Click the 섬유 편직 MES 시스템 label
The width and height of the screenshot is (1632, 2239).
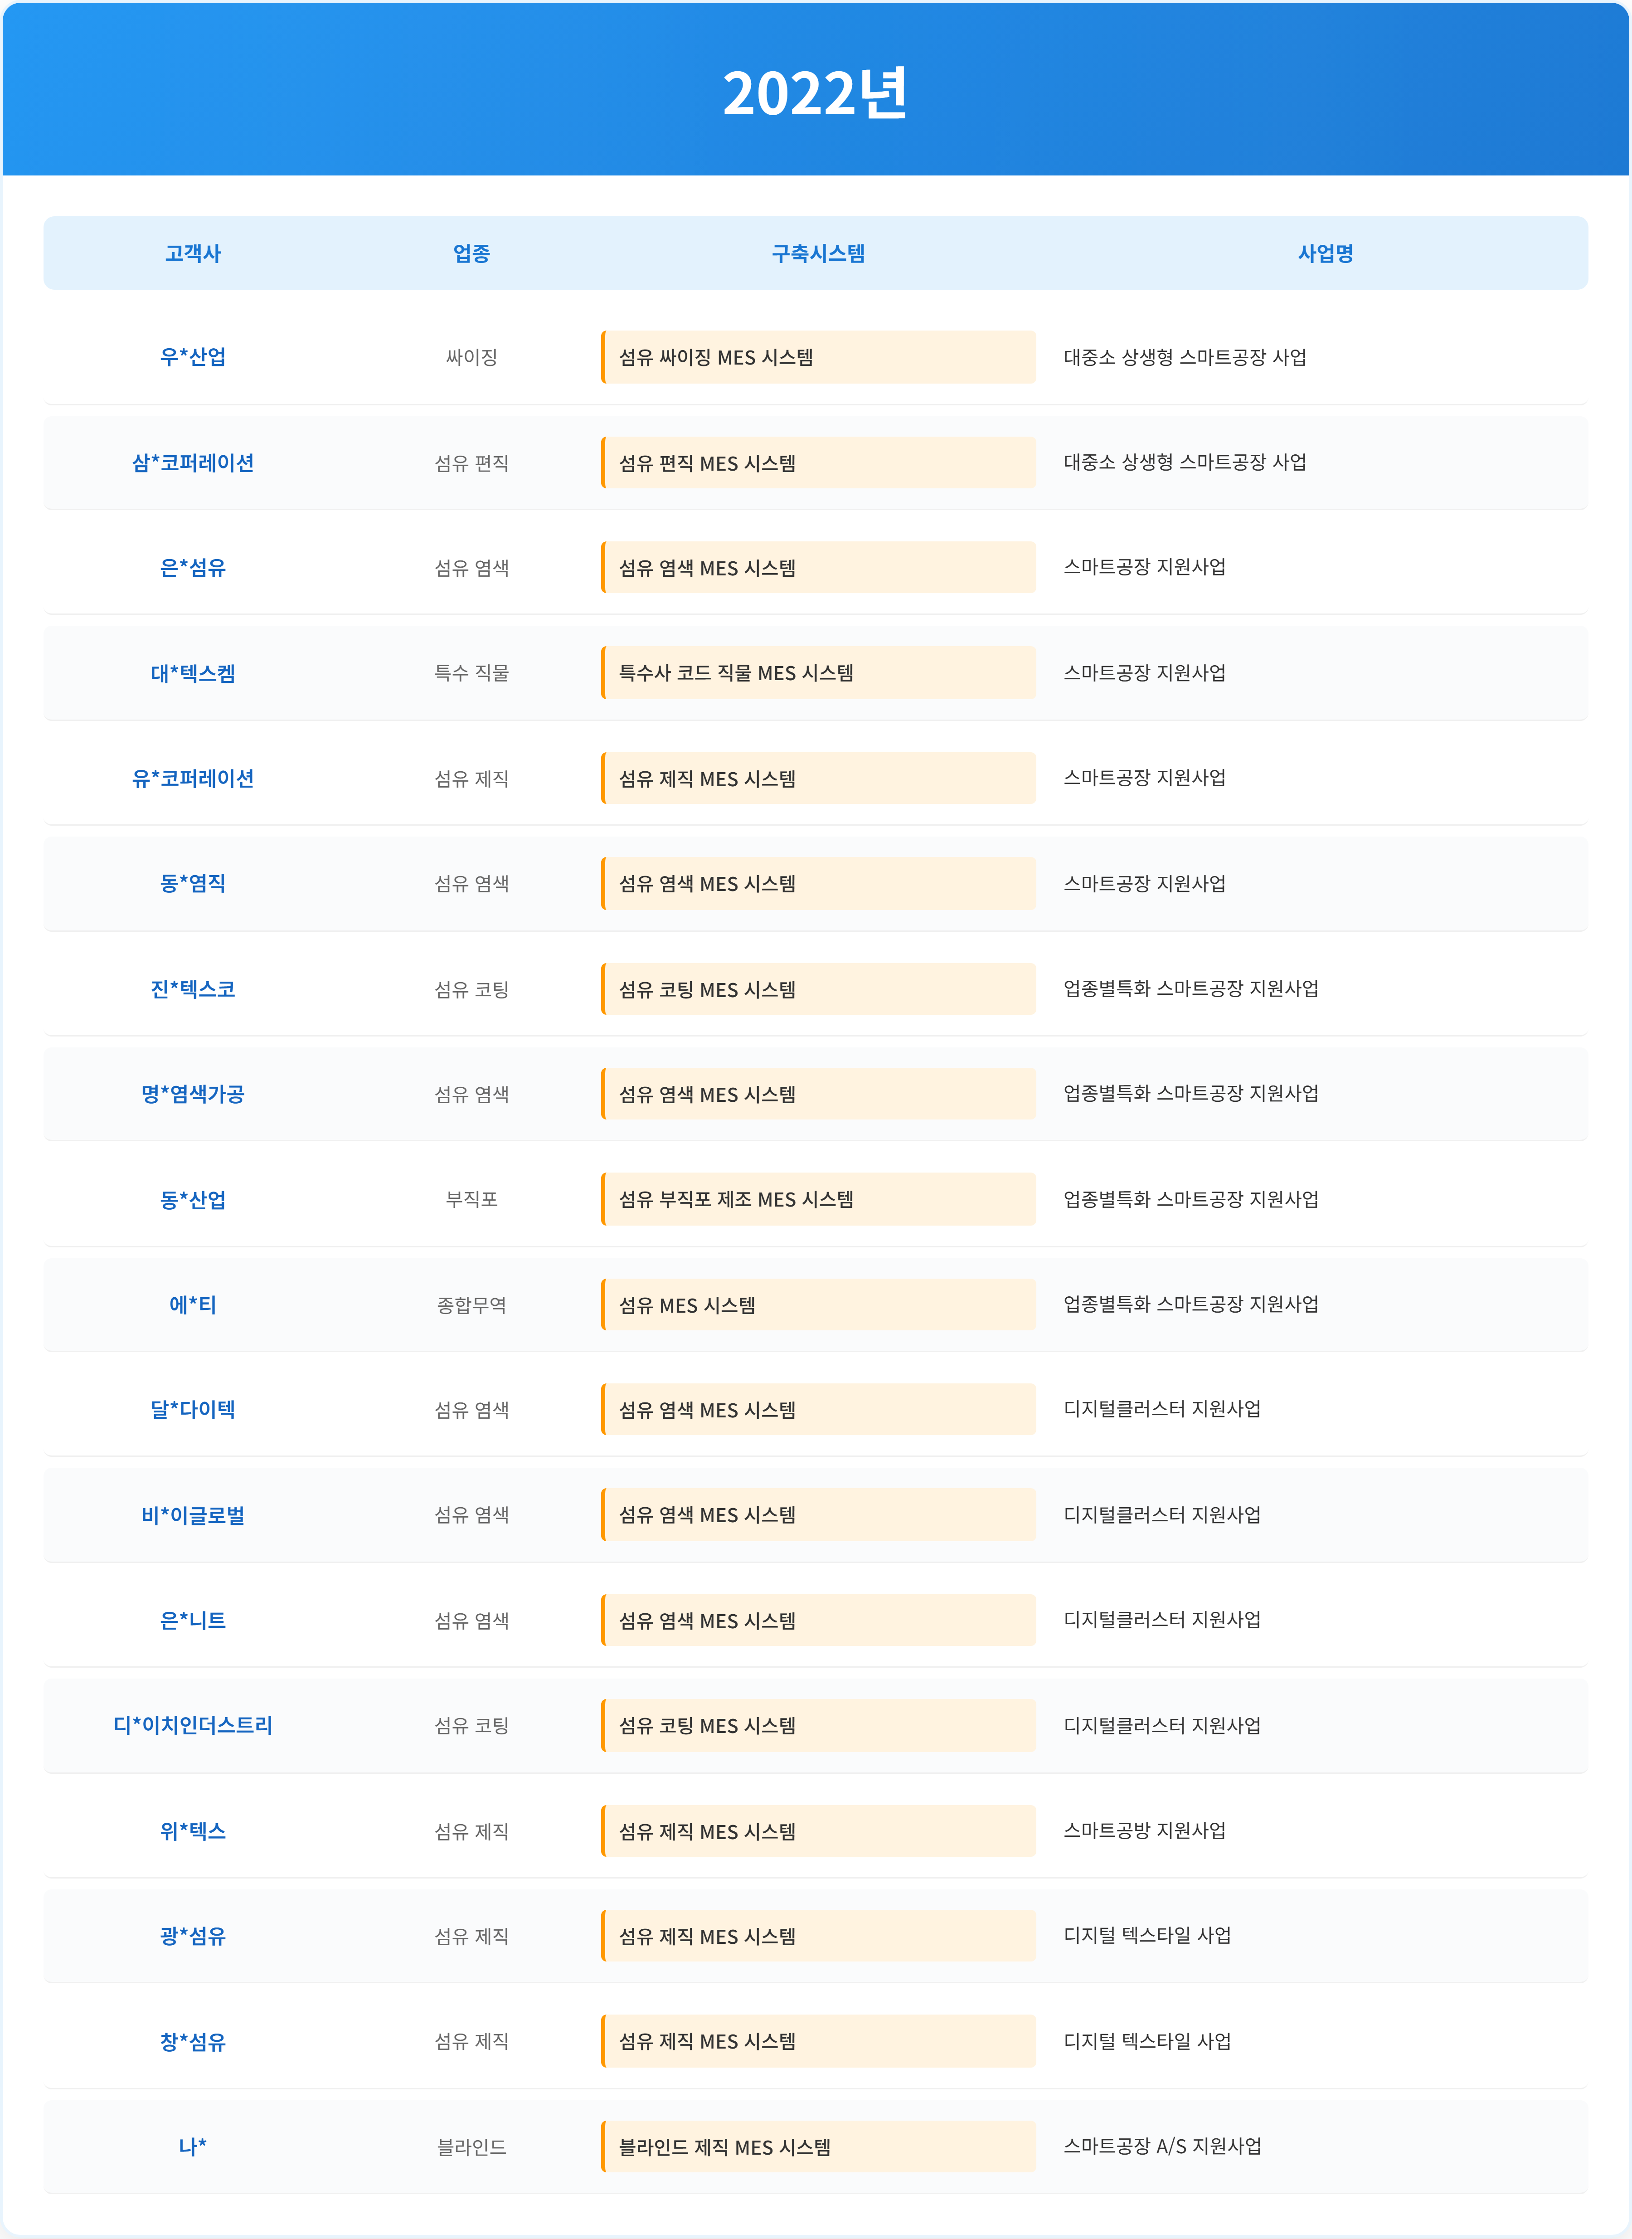pyautogui.click(x=707, y=462)
